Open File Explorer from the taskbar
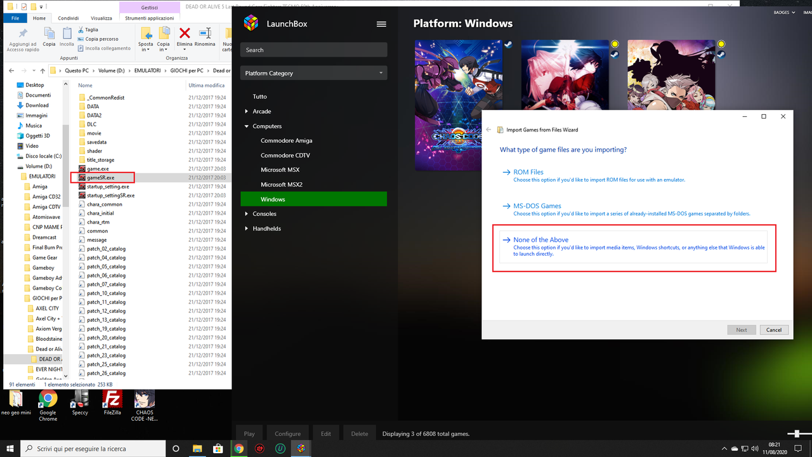 (197, 448)
